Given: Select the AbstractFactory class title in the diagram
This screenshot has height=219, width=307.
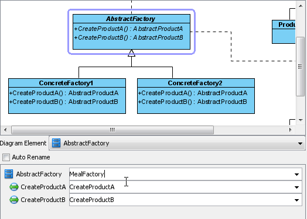Looking at the screenshot, I should [x=131, y=19].
